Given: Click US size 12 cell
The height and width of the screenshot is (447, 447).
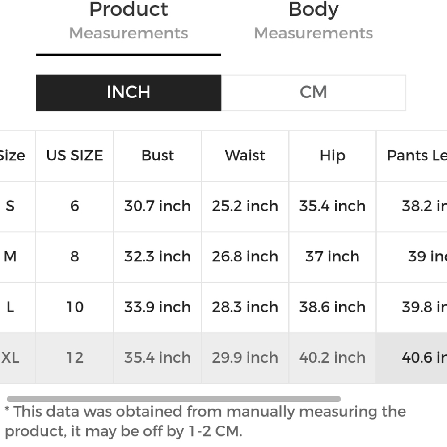Looking at the screenshot, I should pyautogui.click(x=75, y=358).
